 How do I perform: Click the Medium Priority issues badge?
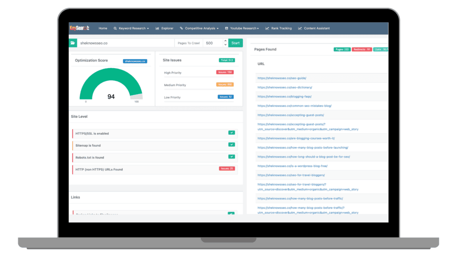(x=225, y=84)
